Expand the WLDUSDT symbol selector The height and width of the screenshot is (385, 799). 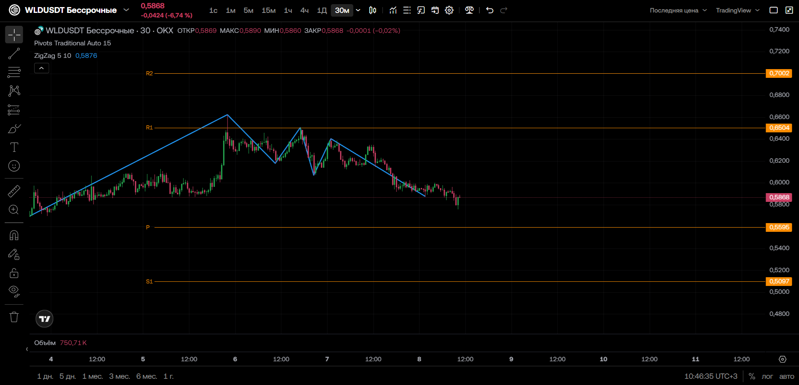click(127, 10)
